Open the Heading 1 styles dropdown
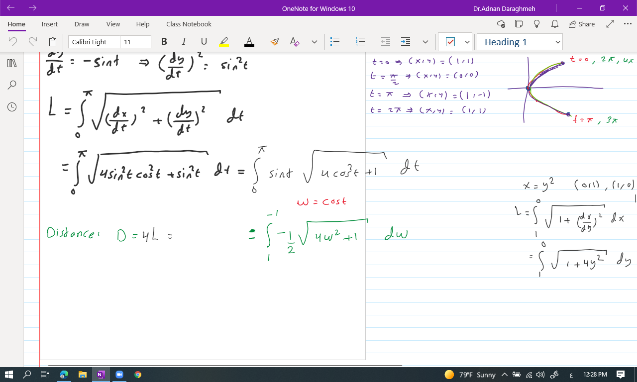Viewport: 637px width, 382px height. (520, 42)
